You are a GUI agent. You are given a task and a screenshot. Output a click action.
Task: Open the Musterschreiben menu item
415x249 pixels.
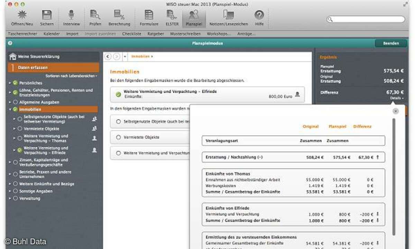click(x=185, y=34)
